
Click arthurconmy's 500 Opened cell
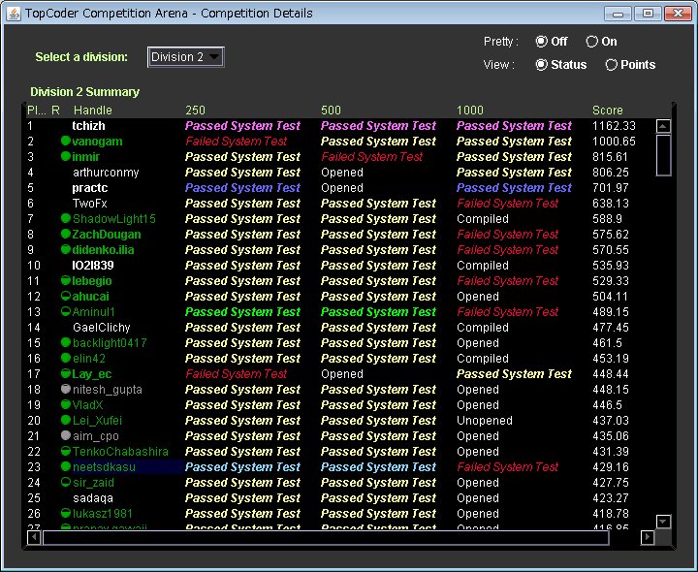point(342,173)
